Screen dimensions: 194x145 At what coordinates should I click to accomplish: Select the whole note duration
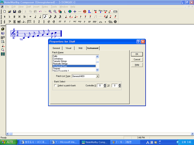coord(30,16)
